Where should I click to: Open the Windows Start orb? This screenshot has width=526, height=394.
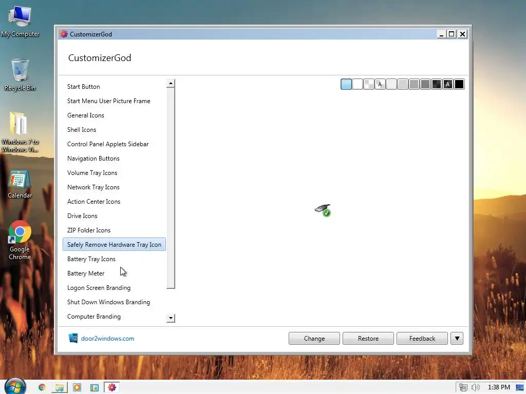tap(15, 387)
